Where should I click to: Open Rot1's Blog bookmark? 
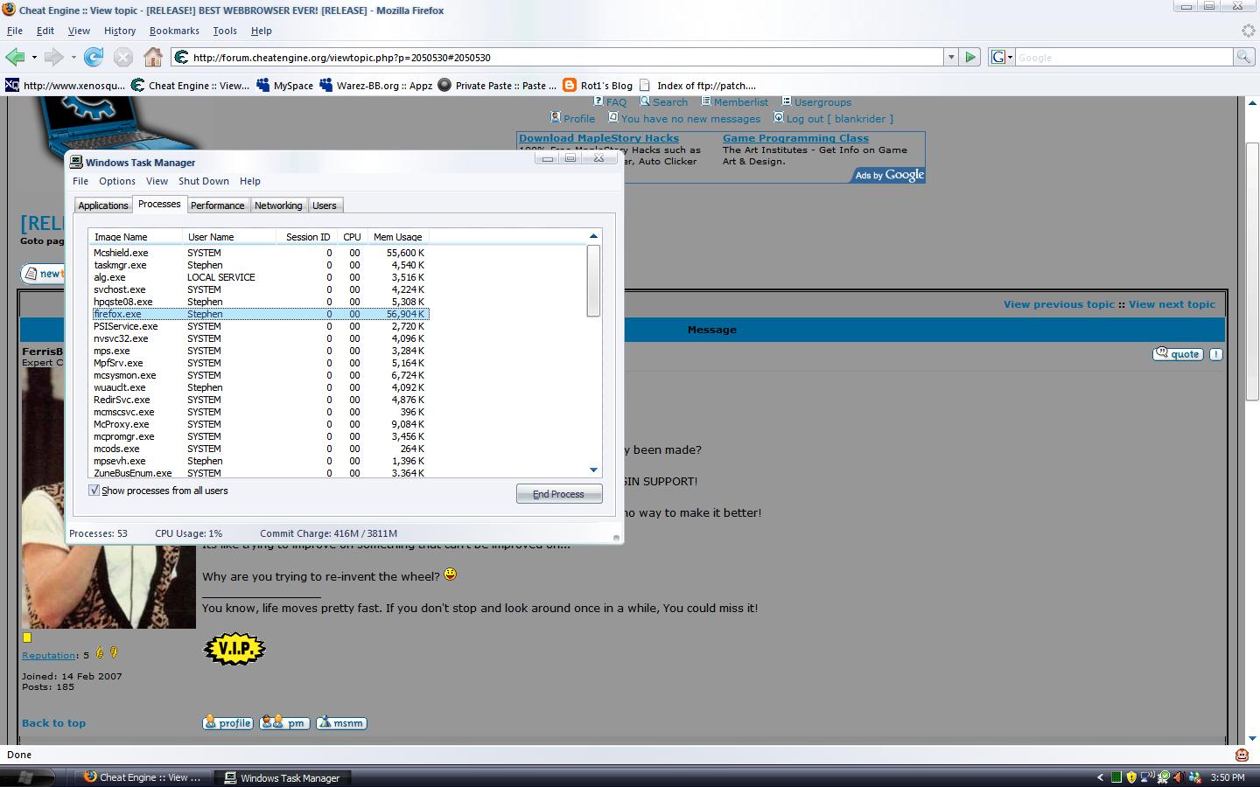point(598,85)
